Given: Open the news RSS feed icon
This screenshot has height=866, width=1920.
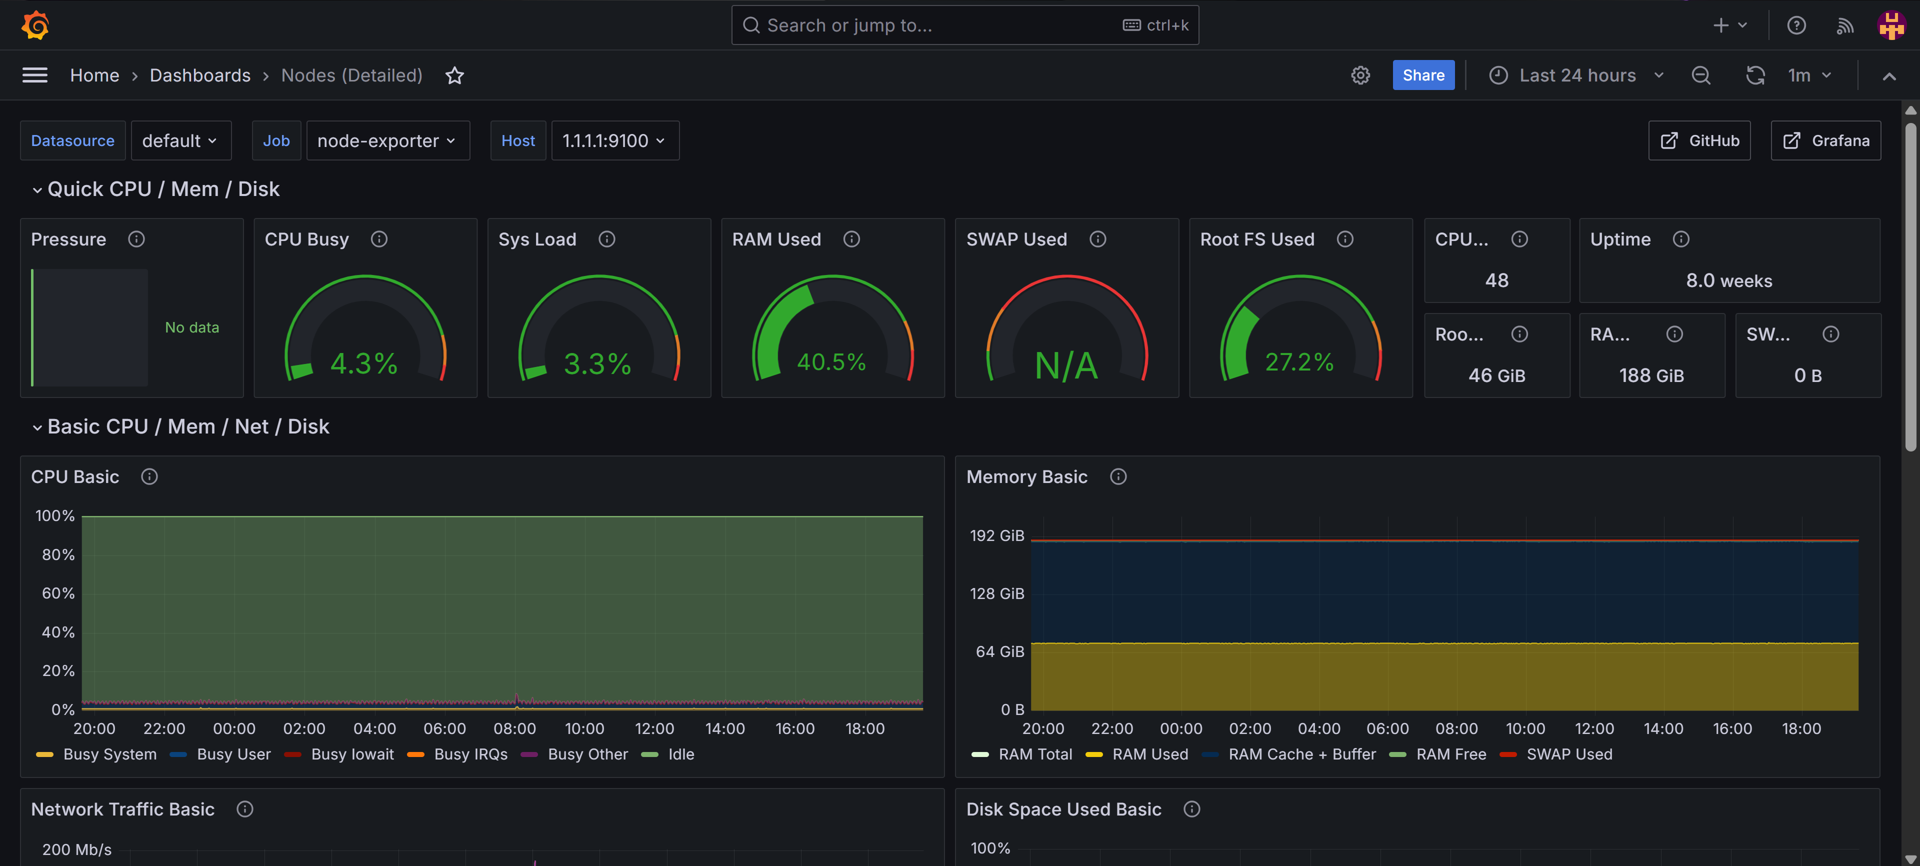Looking at the screenshot, I should click(1844, 25).
